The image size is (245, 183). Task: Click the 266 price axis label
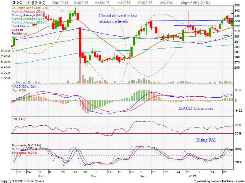pos(237,67)
